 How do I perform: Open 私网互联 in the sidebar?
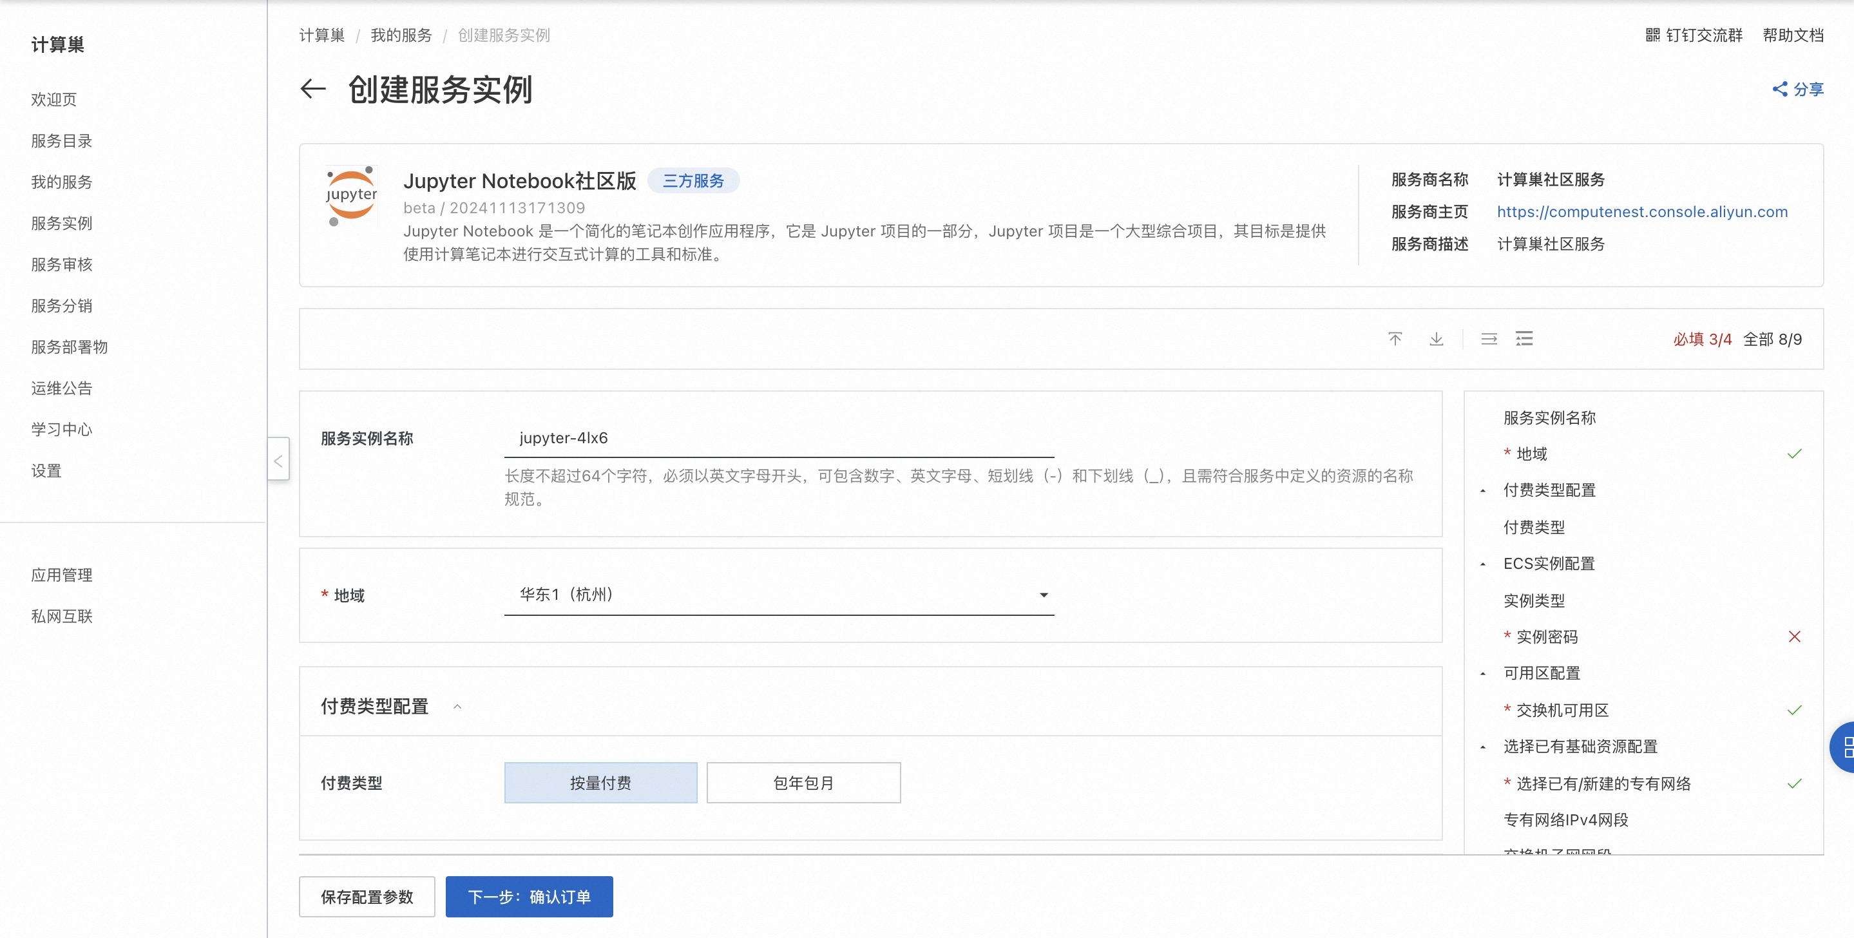(x=62, y=617)
